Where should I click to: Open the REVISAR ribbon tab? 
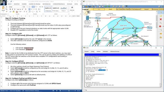tap(69, 4)
